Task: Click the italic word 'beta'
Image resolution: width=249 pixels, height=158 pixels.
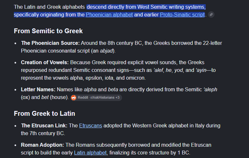Action: [x=113, y=90]
